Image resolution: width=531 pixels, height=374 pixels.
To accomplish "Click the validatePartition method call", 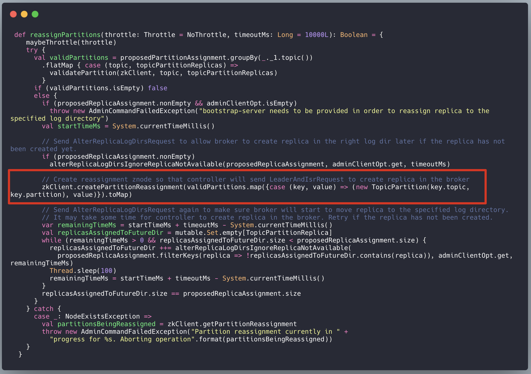I will 83,73.
